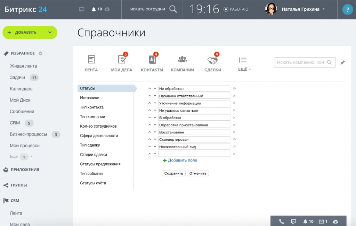Delete Уточнение информации status

(234, 103)
